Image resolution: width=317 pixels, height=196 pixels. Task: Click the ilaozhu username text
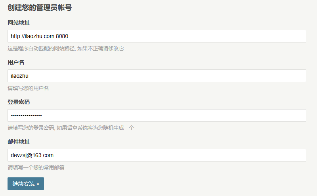pyautogui.click(x=19, y=76)
